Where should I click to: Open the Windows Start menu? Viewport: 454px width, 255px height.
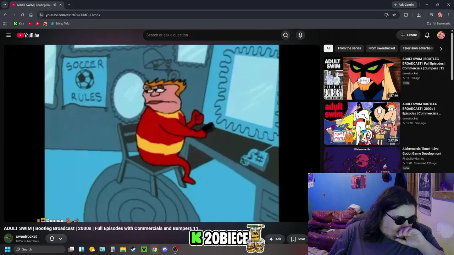(x=7, y=249)
